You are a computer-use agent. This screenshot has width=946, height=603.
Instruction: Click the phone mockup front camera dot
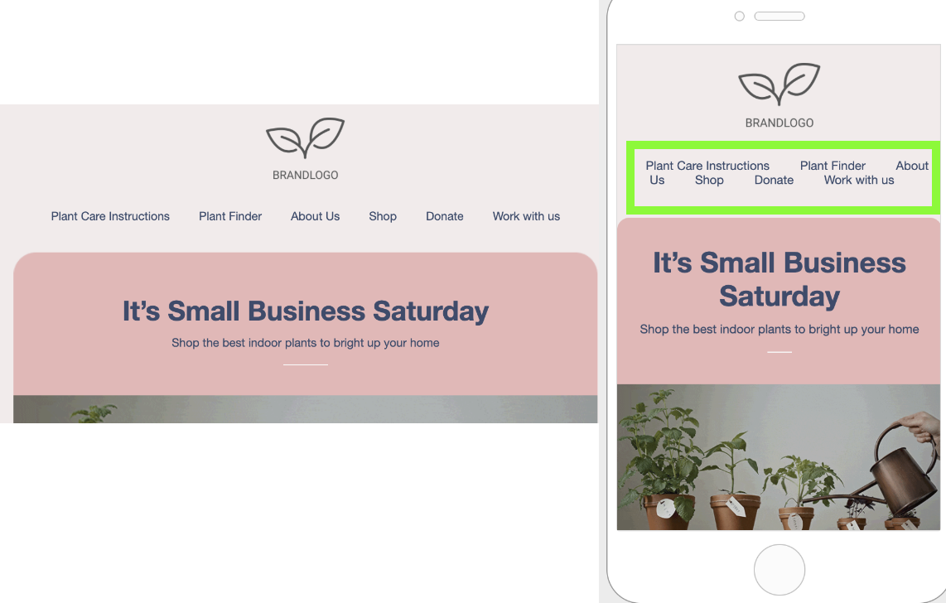pos(739,17)
